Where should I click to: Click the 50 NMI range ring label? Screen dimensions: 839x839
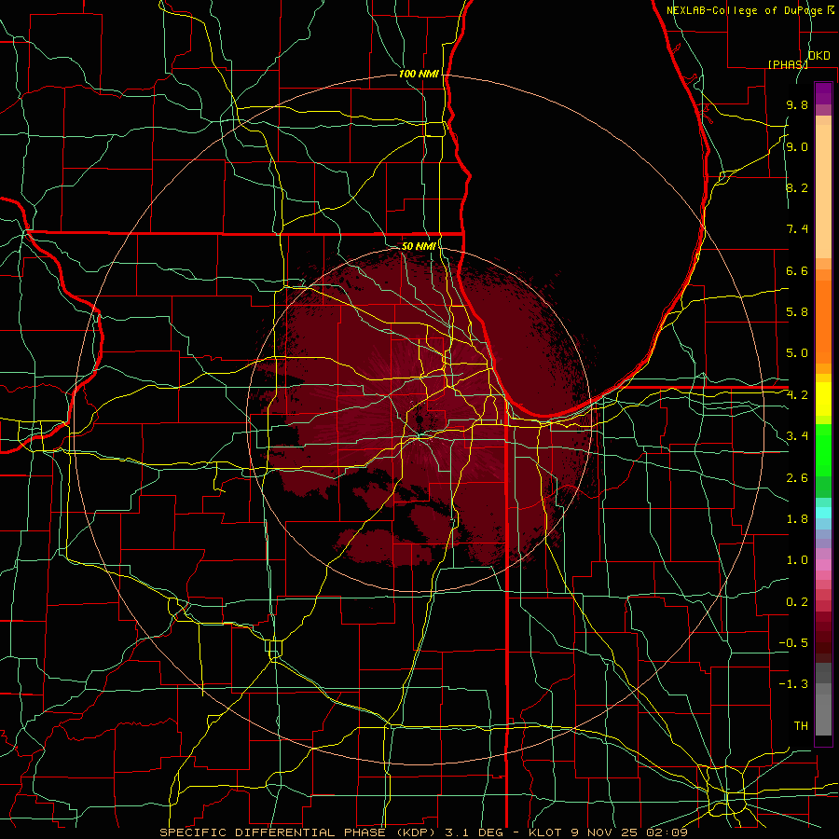click(x=419, y=246)
